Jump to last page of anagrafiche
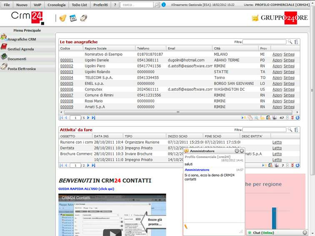Viewport: 315px width, 236px height. coord(93,118)
